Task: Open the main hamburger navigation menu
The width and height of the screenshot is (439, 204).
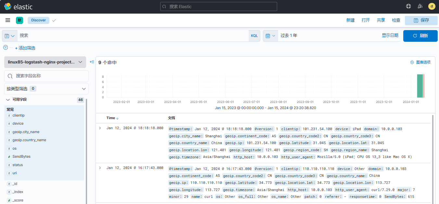Action: [x=8, y=20]
